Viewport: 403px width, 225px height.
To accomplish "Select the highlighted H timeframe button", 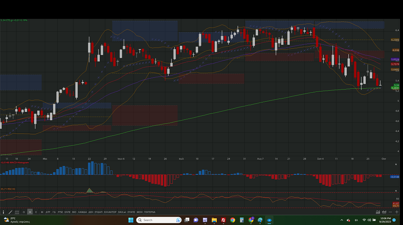I will tap(30, 212).
